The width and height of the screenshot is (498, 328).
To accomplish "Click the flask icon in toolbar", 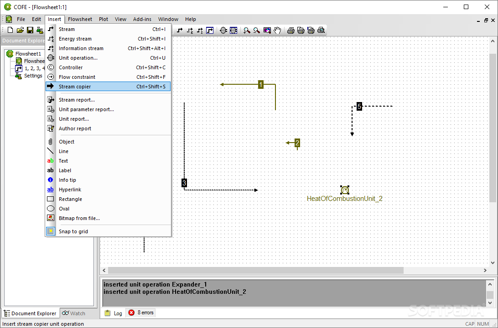I will pyautogui.click(x=40, y=30).
